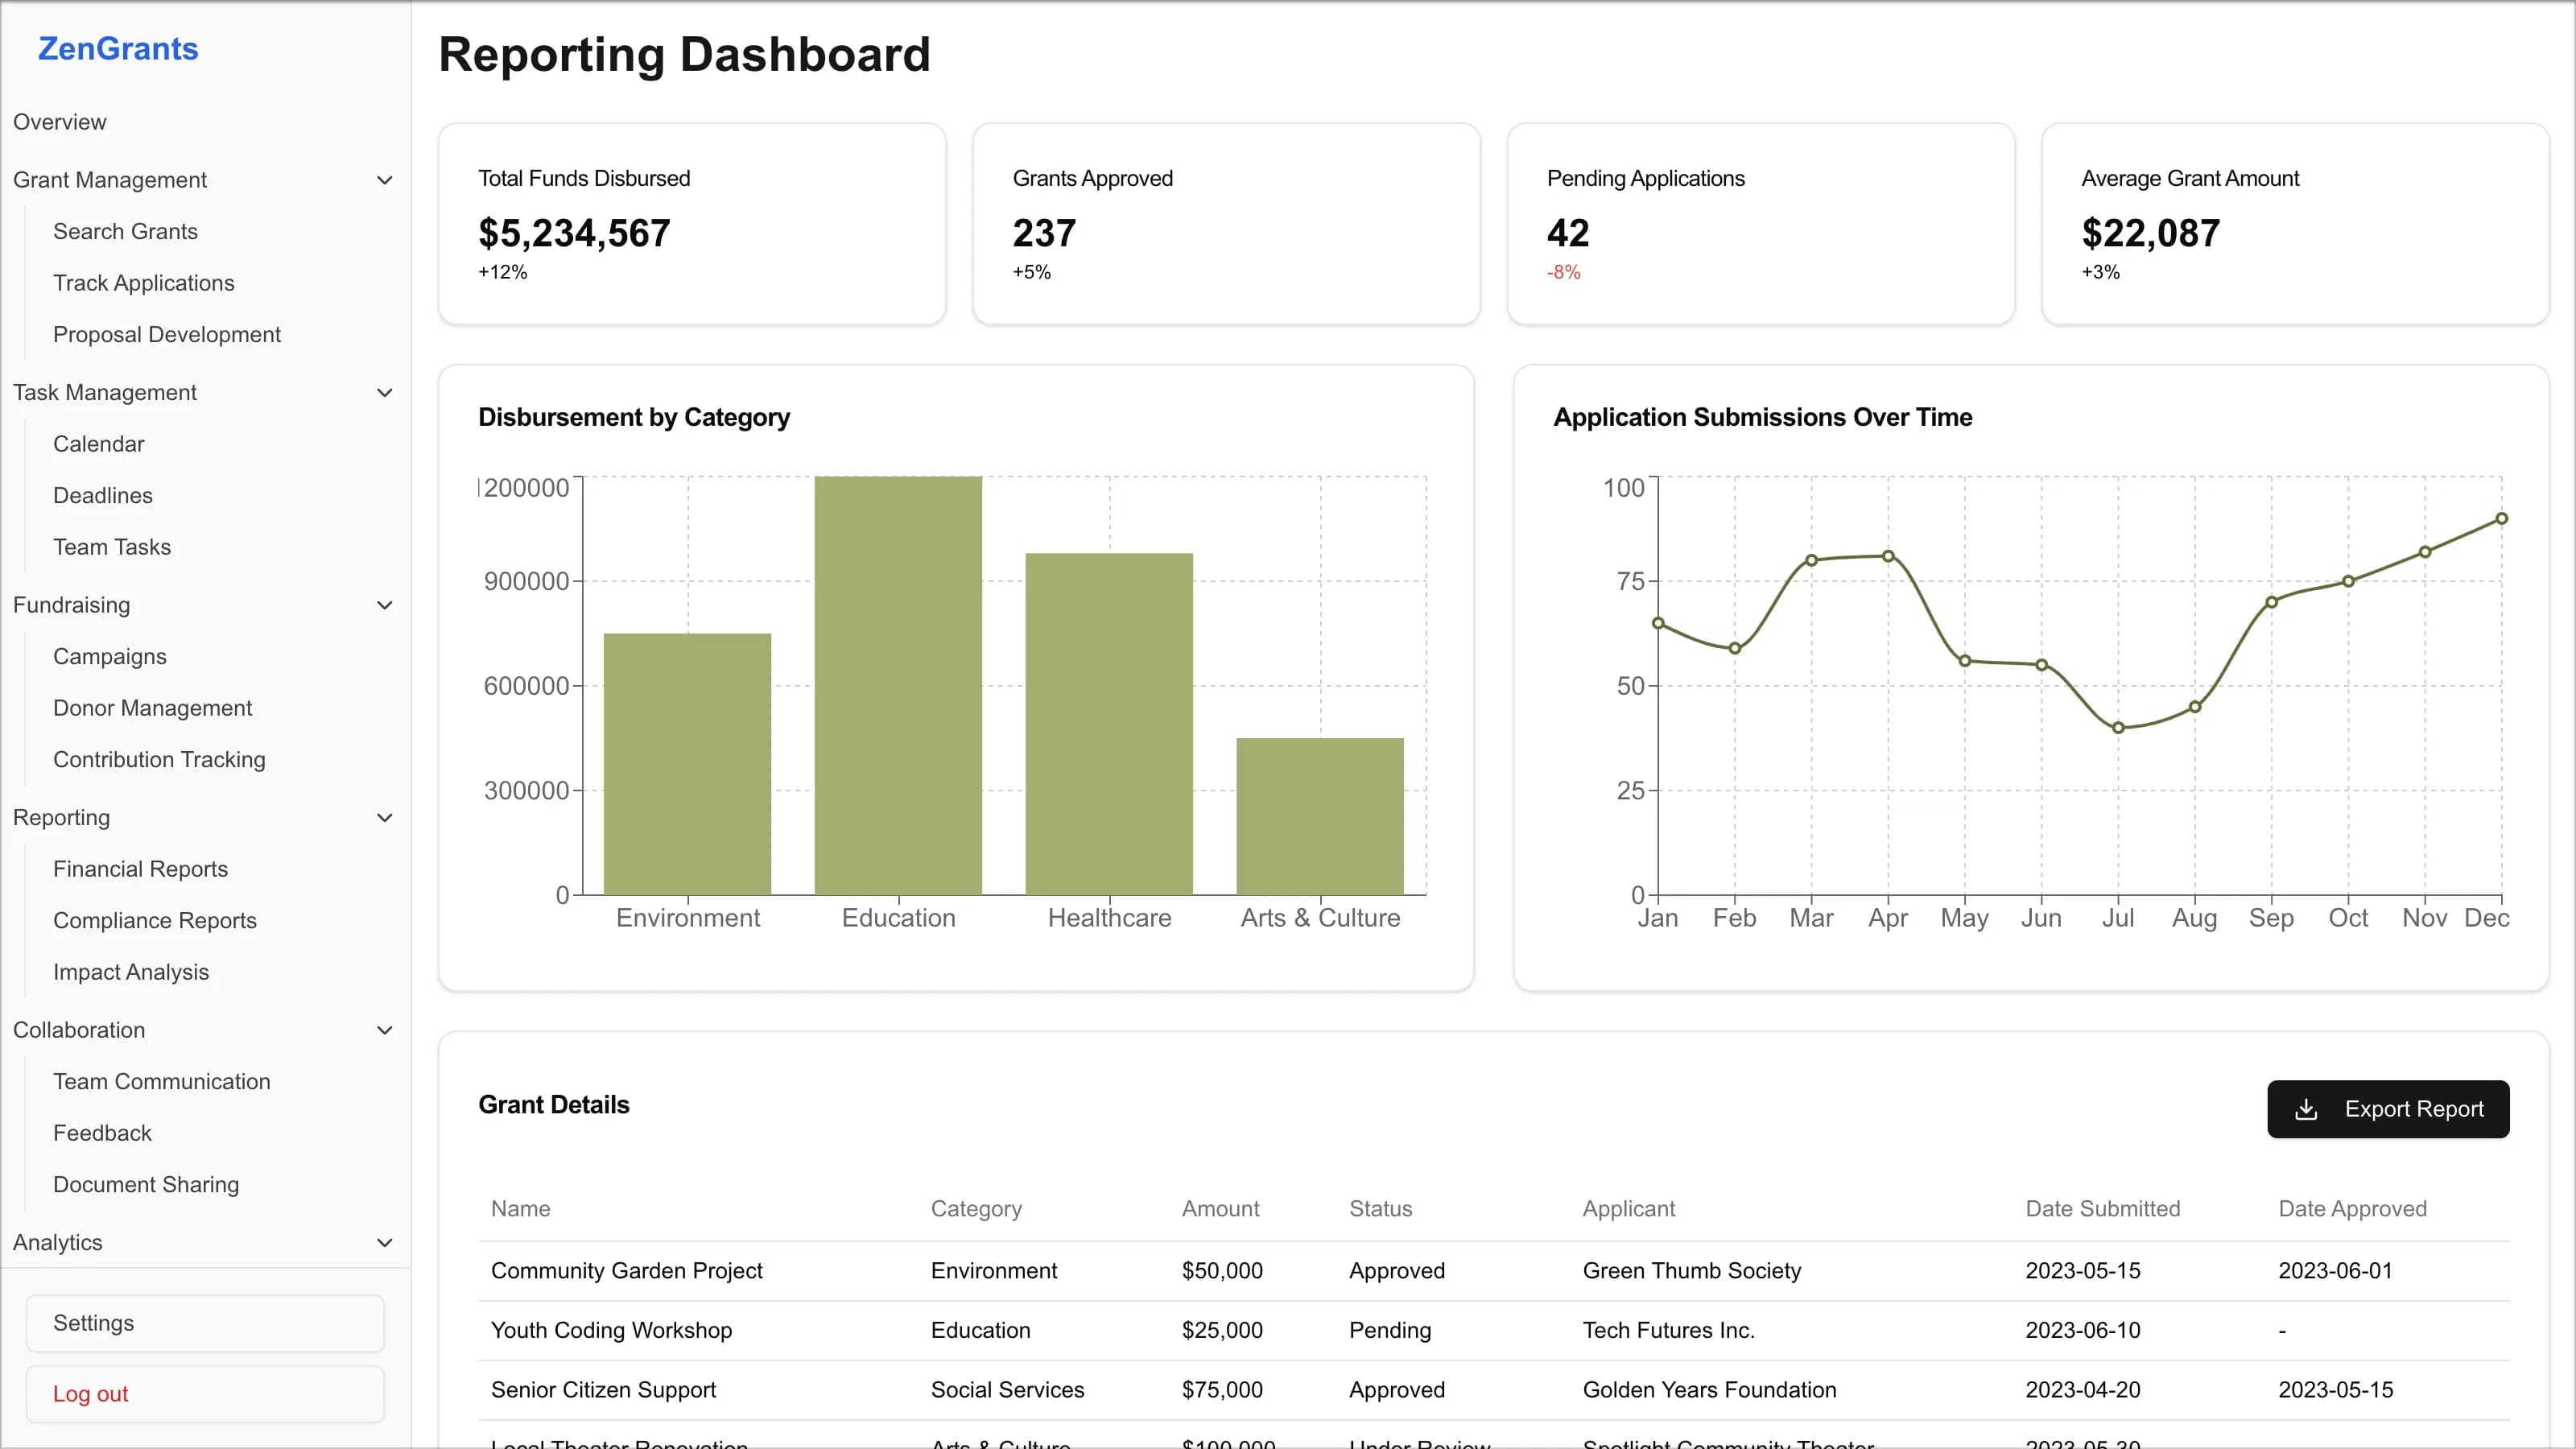2576x1449 pixels.
Task: Open Donor Management page
Action: click(x=152, y=708)
